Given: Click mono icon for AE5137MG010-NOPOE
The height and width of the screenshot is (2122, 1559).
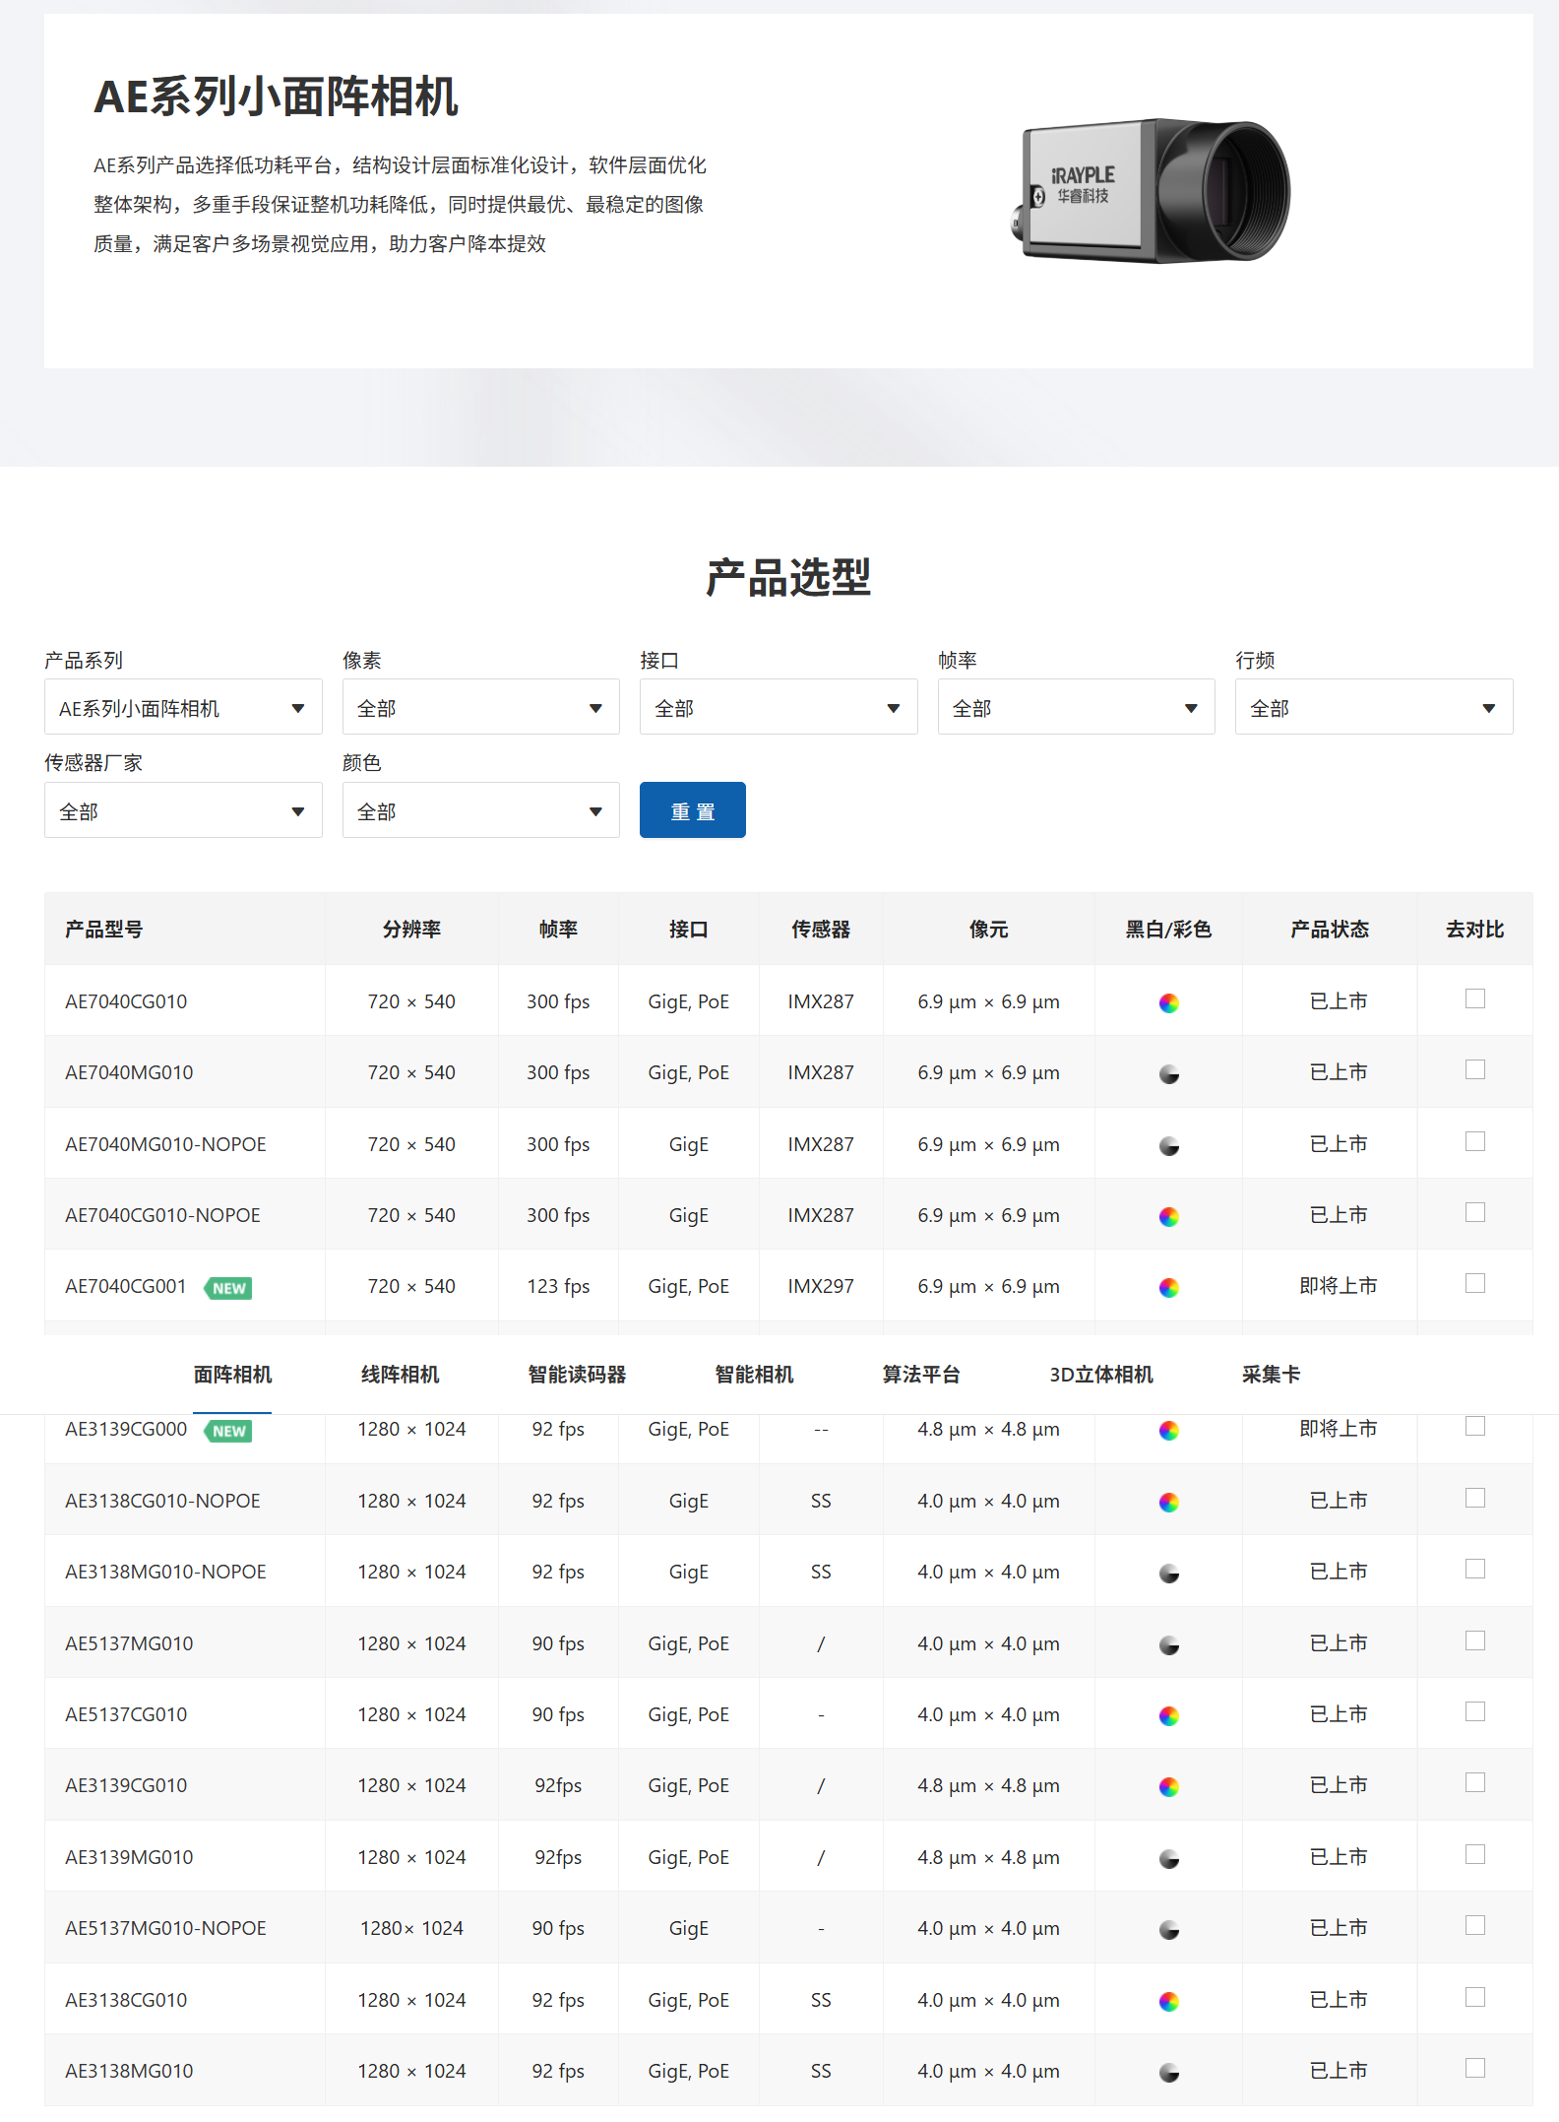Looking at the screenshot, I should coord(1168,1930).
